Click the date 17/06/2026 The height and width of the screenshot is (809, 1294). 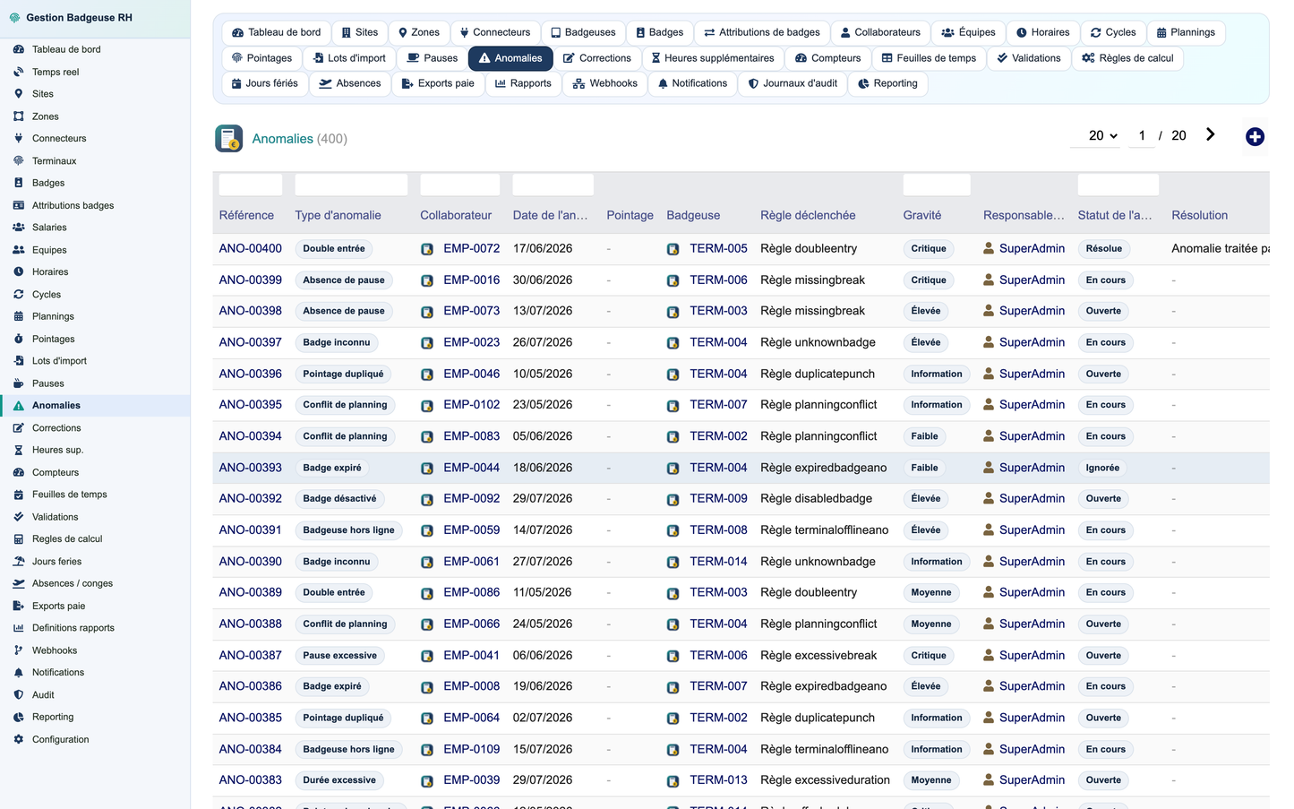(x=543, y=248)
